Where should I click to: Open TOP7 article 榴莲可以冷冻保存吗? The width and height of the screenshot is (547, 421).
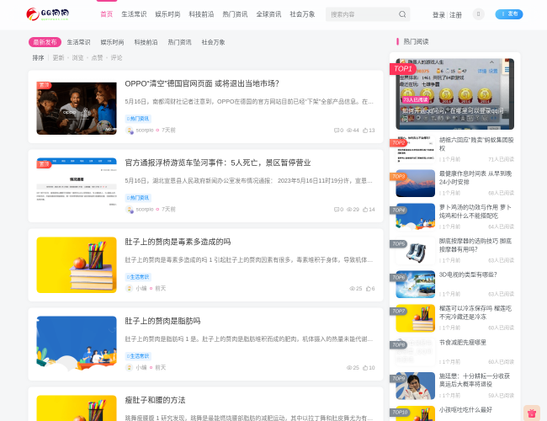(476, 312)
